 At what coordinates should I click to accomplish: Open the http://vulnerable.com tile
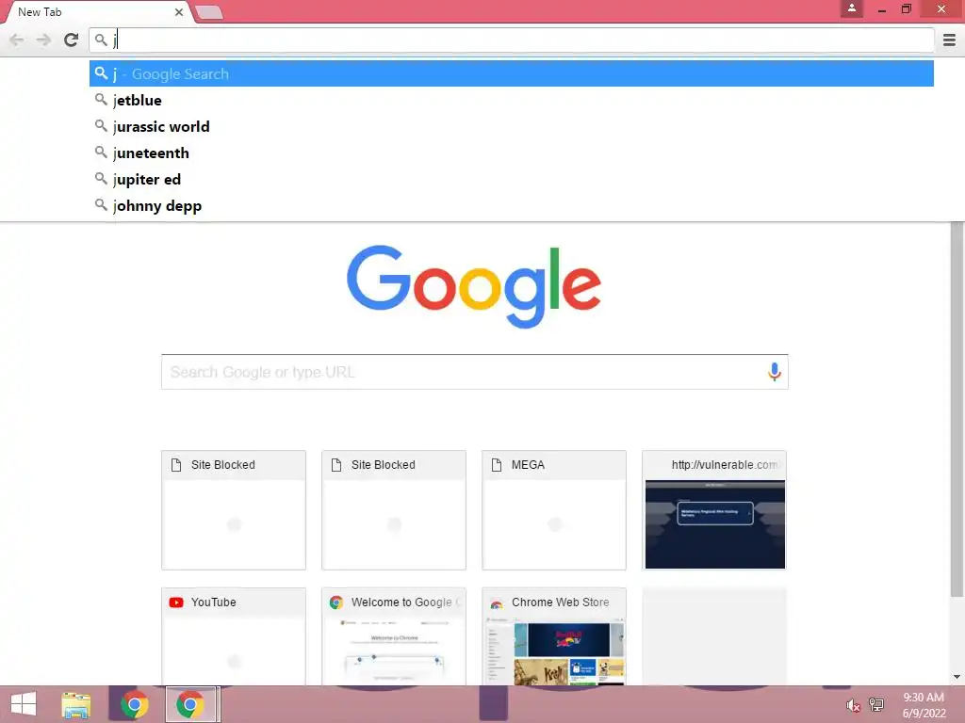pyautogui.click(x=714, y=510)
